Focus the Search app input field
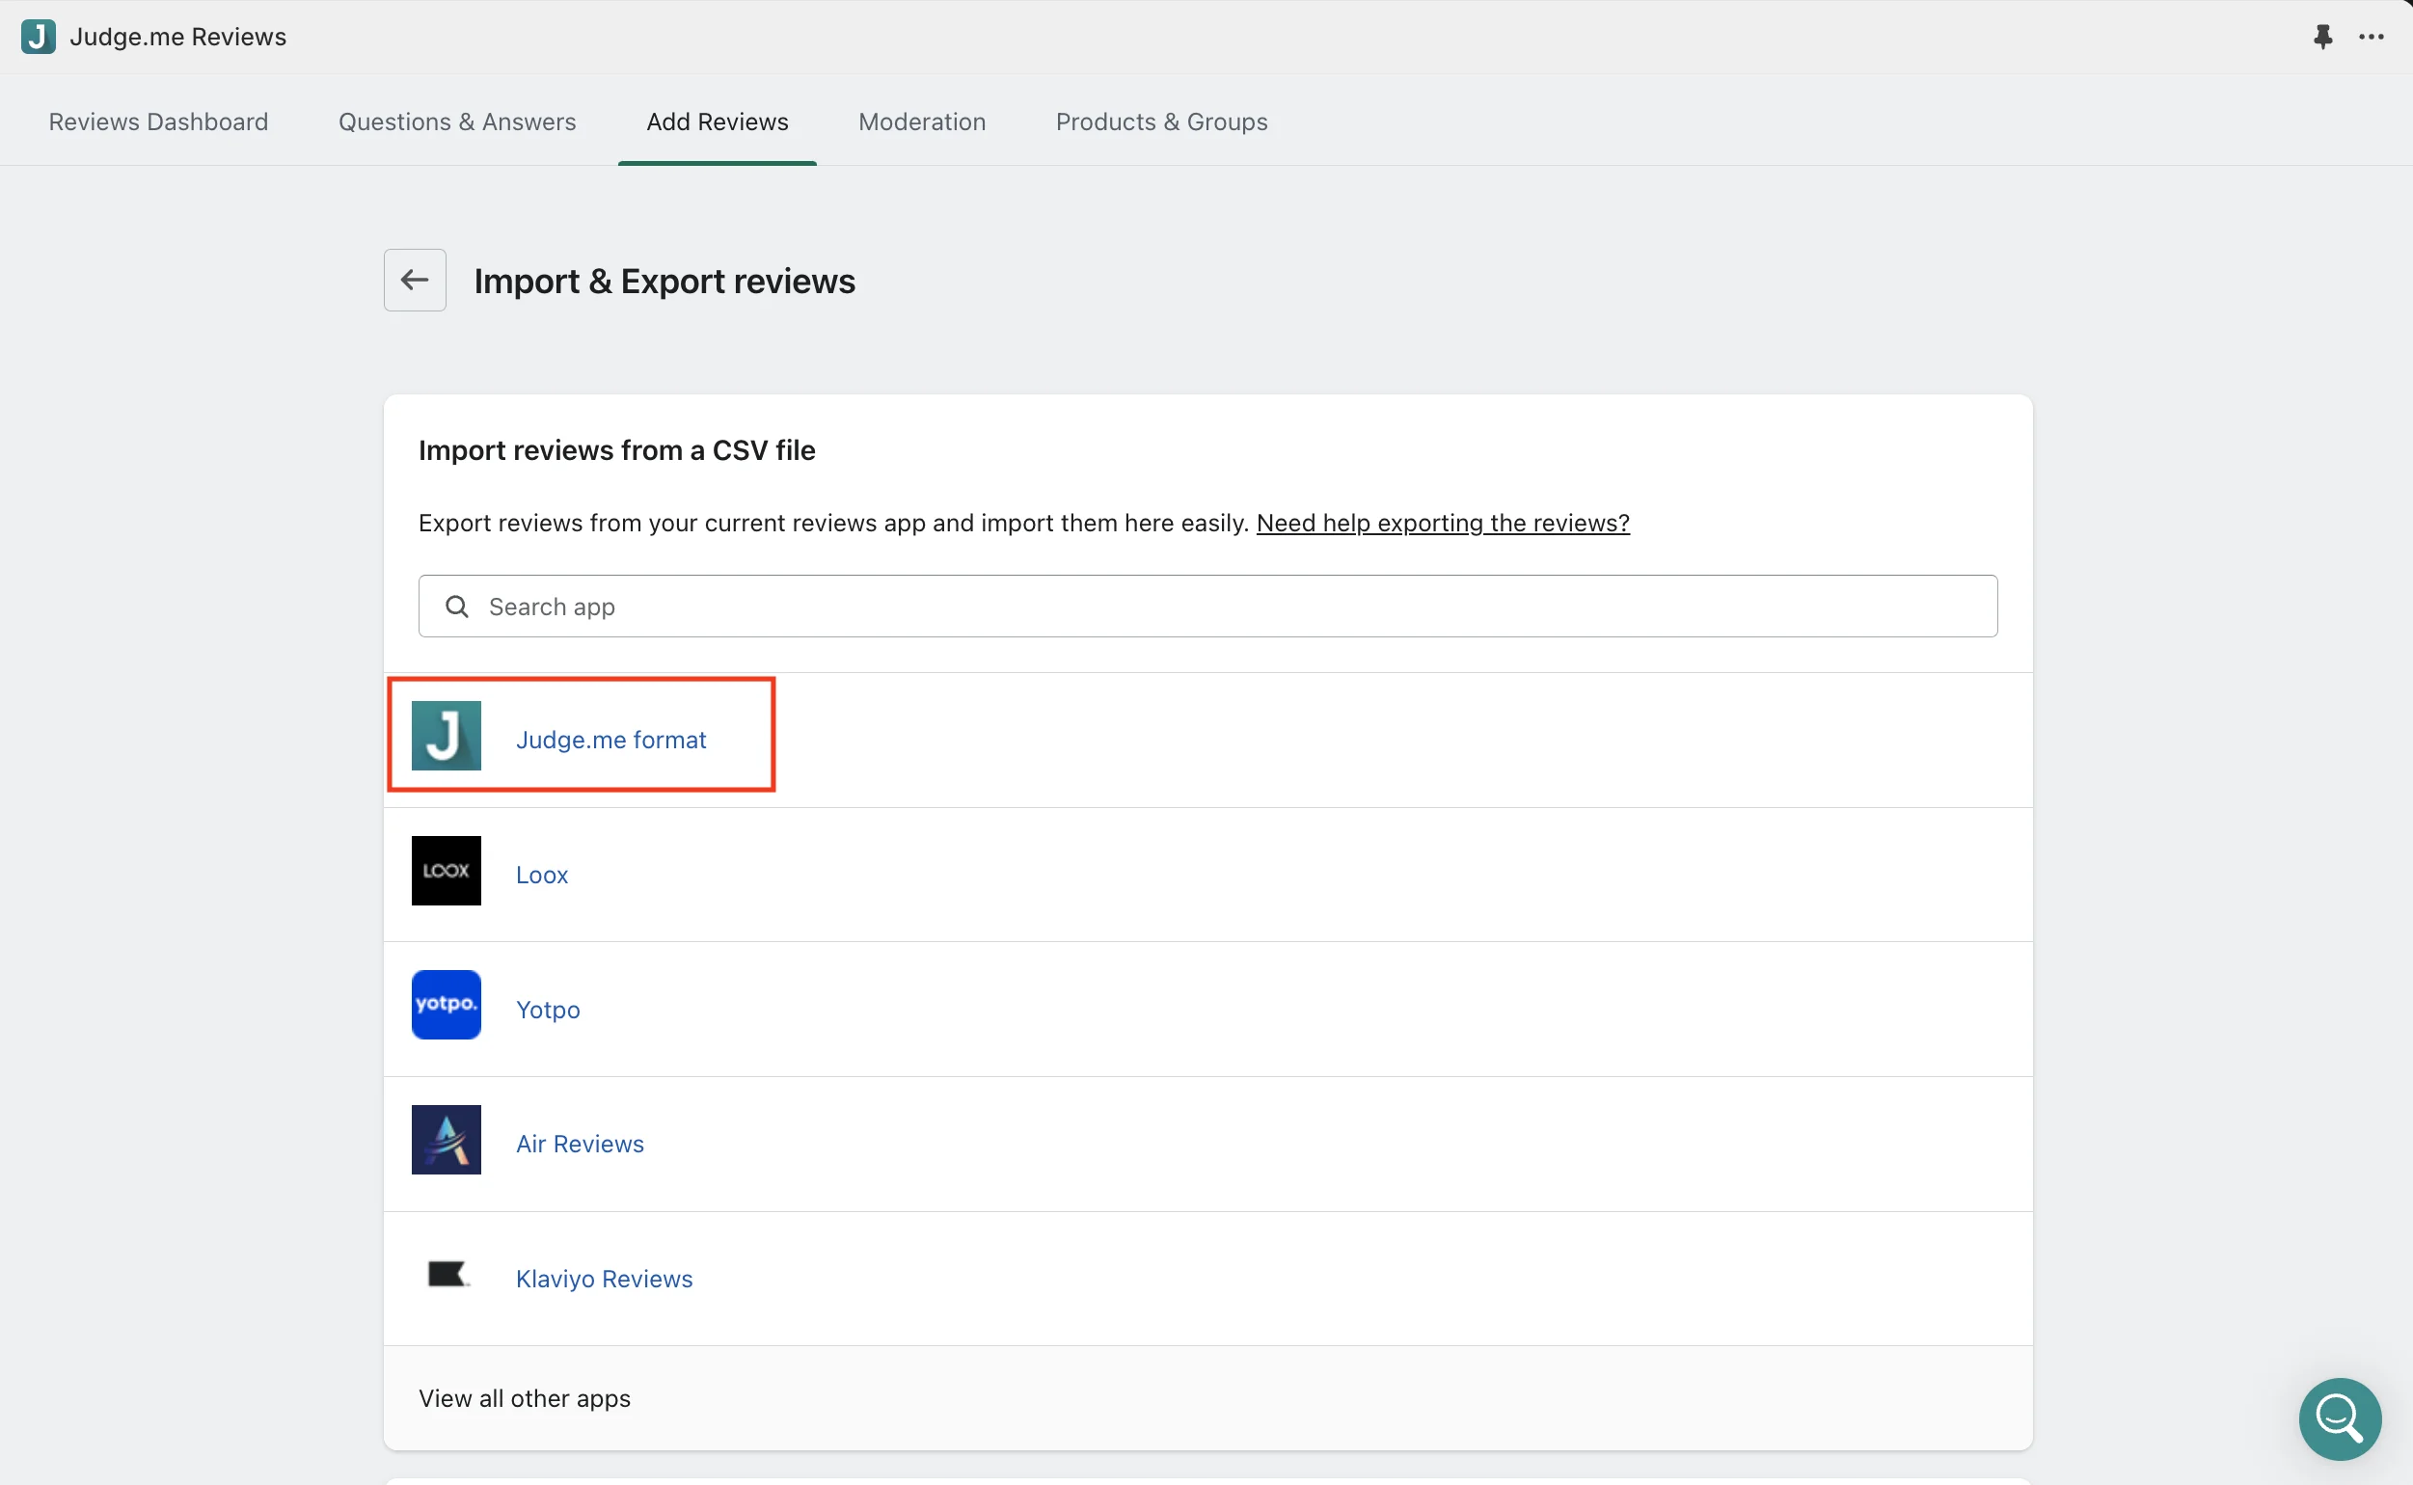The width and height of the screenshot is (2413, 1485). [1207, 606]
